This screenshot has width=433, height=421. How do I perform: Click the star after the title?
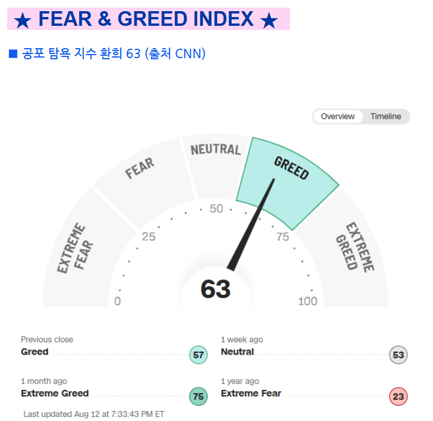269,21
